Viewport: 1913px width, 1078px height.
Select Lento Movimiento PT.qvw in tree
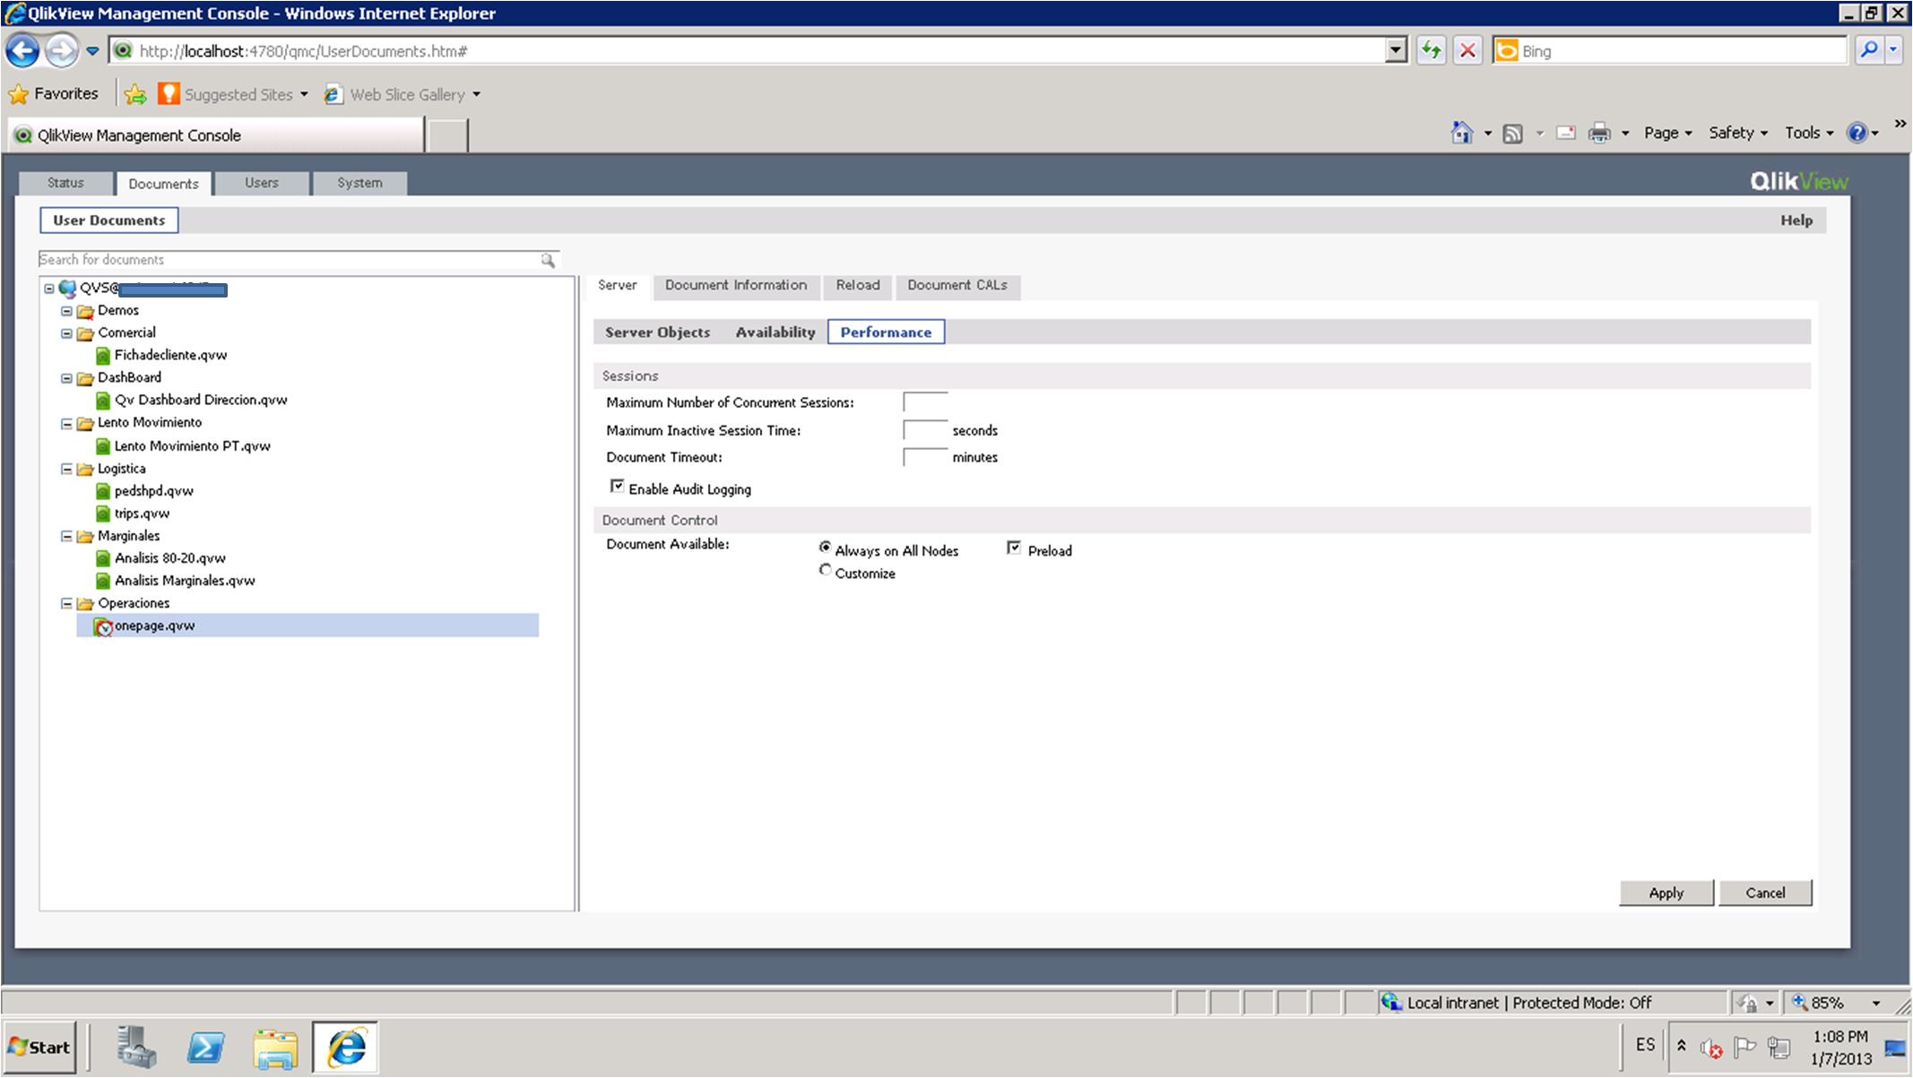click(x=192, y=446)
